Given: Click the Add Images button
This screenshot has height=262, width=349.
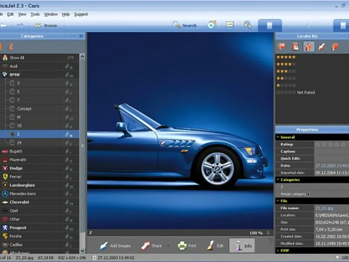Looking at the screenshot, I should (x=115, y=246).
